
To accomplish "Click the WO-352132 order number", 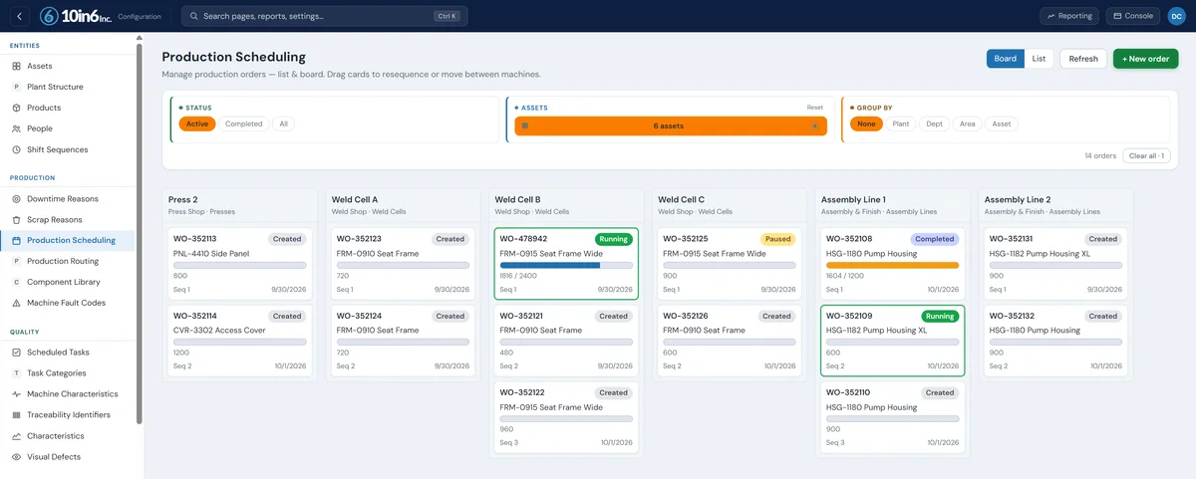I will tap(1011, 316).
